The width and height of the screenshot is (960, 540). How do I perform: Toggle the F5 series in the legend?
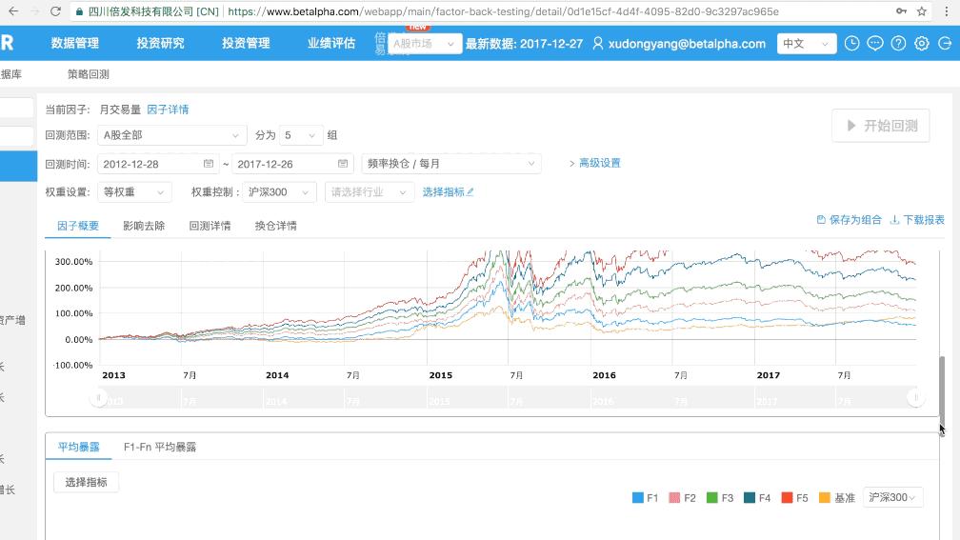coord(794,498)
